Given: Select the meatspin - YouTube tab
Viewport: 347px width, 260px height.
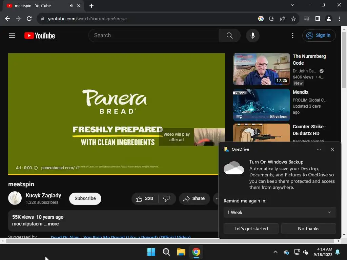Looking at the screenshot, I should pyautogui.click(x=43, y=6).
